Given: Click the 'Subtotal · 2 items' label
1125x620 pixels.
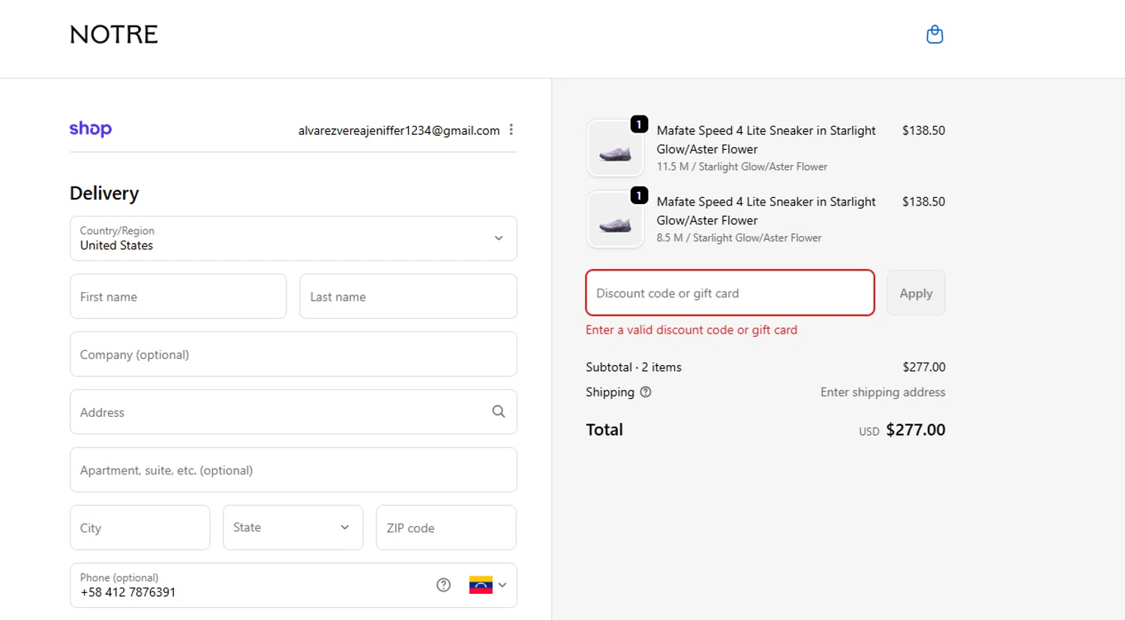Looking at the screenshot, I should pos(634,367).
